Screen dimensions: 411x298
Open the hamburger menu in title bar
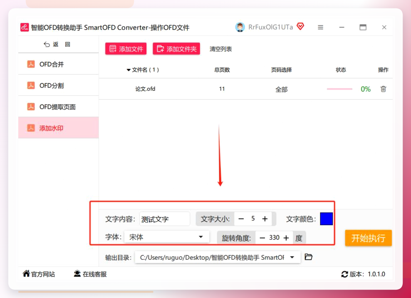click(x=320, y=28)
